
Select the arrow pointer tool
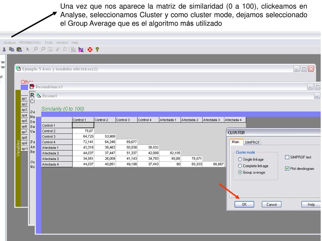(x=28, y=49)
